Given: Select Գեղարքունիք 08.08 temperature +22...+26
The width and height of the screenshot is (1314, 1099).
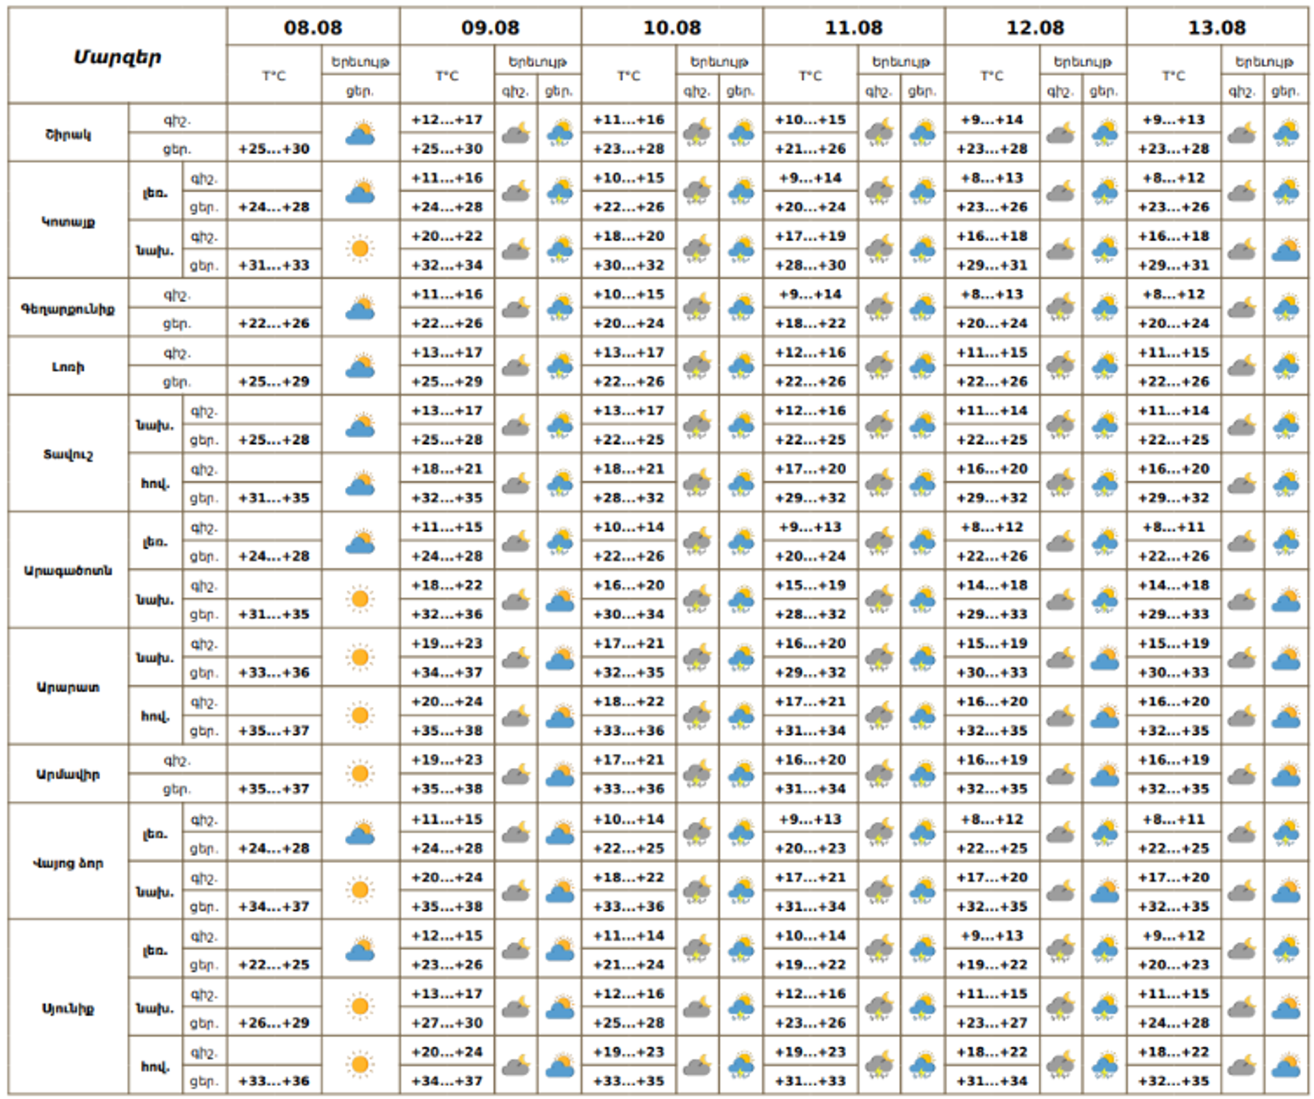Looking at the screenshot, I should pos(274,323).
